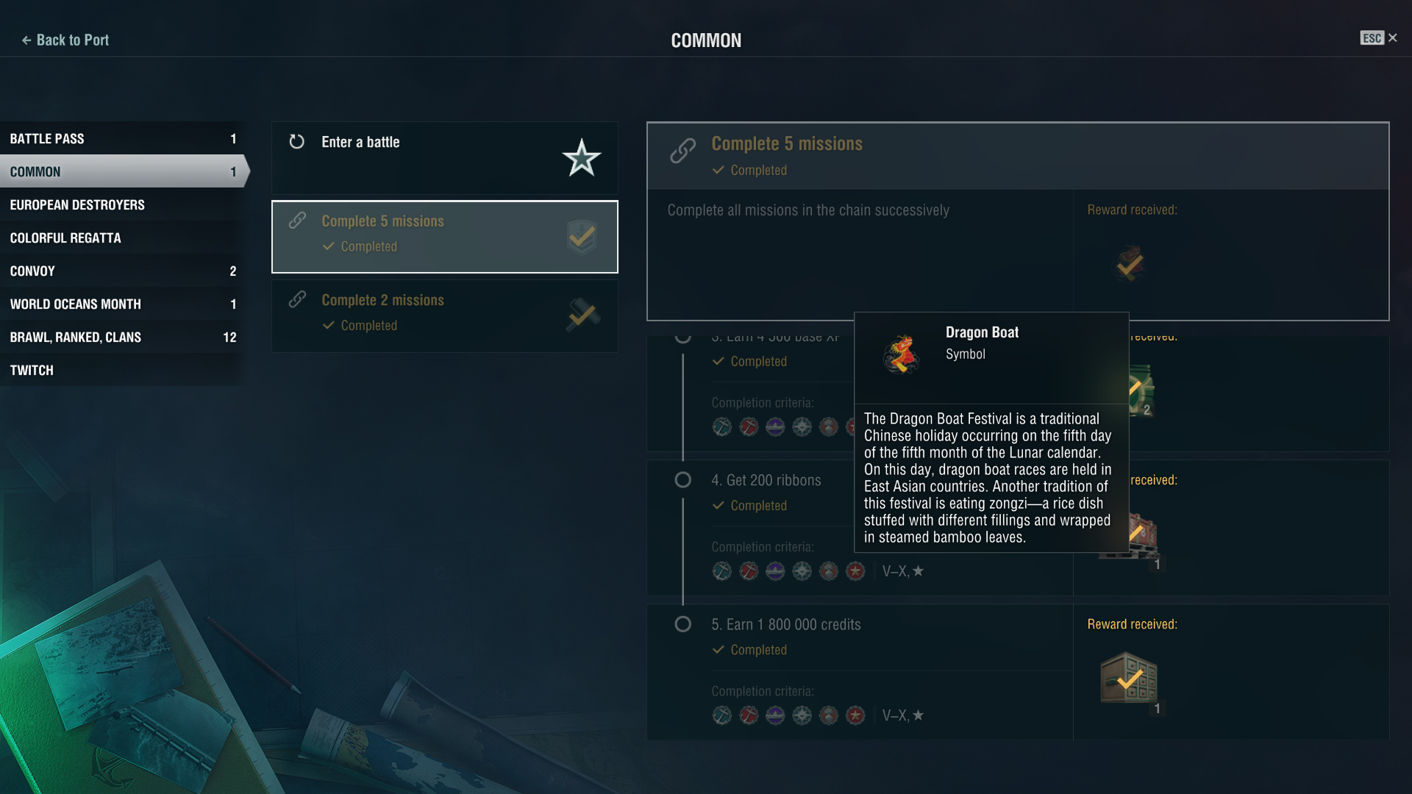This screenshot has height=794, width=1412.
Task: Open the Brawl, Ranked, Clans category
Action: coord(121,337)
